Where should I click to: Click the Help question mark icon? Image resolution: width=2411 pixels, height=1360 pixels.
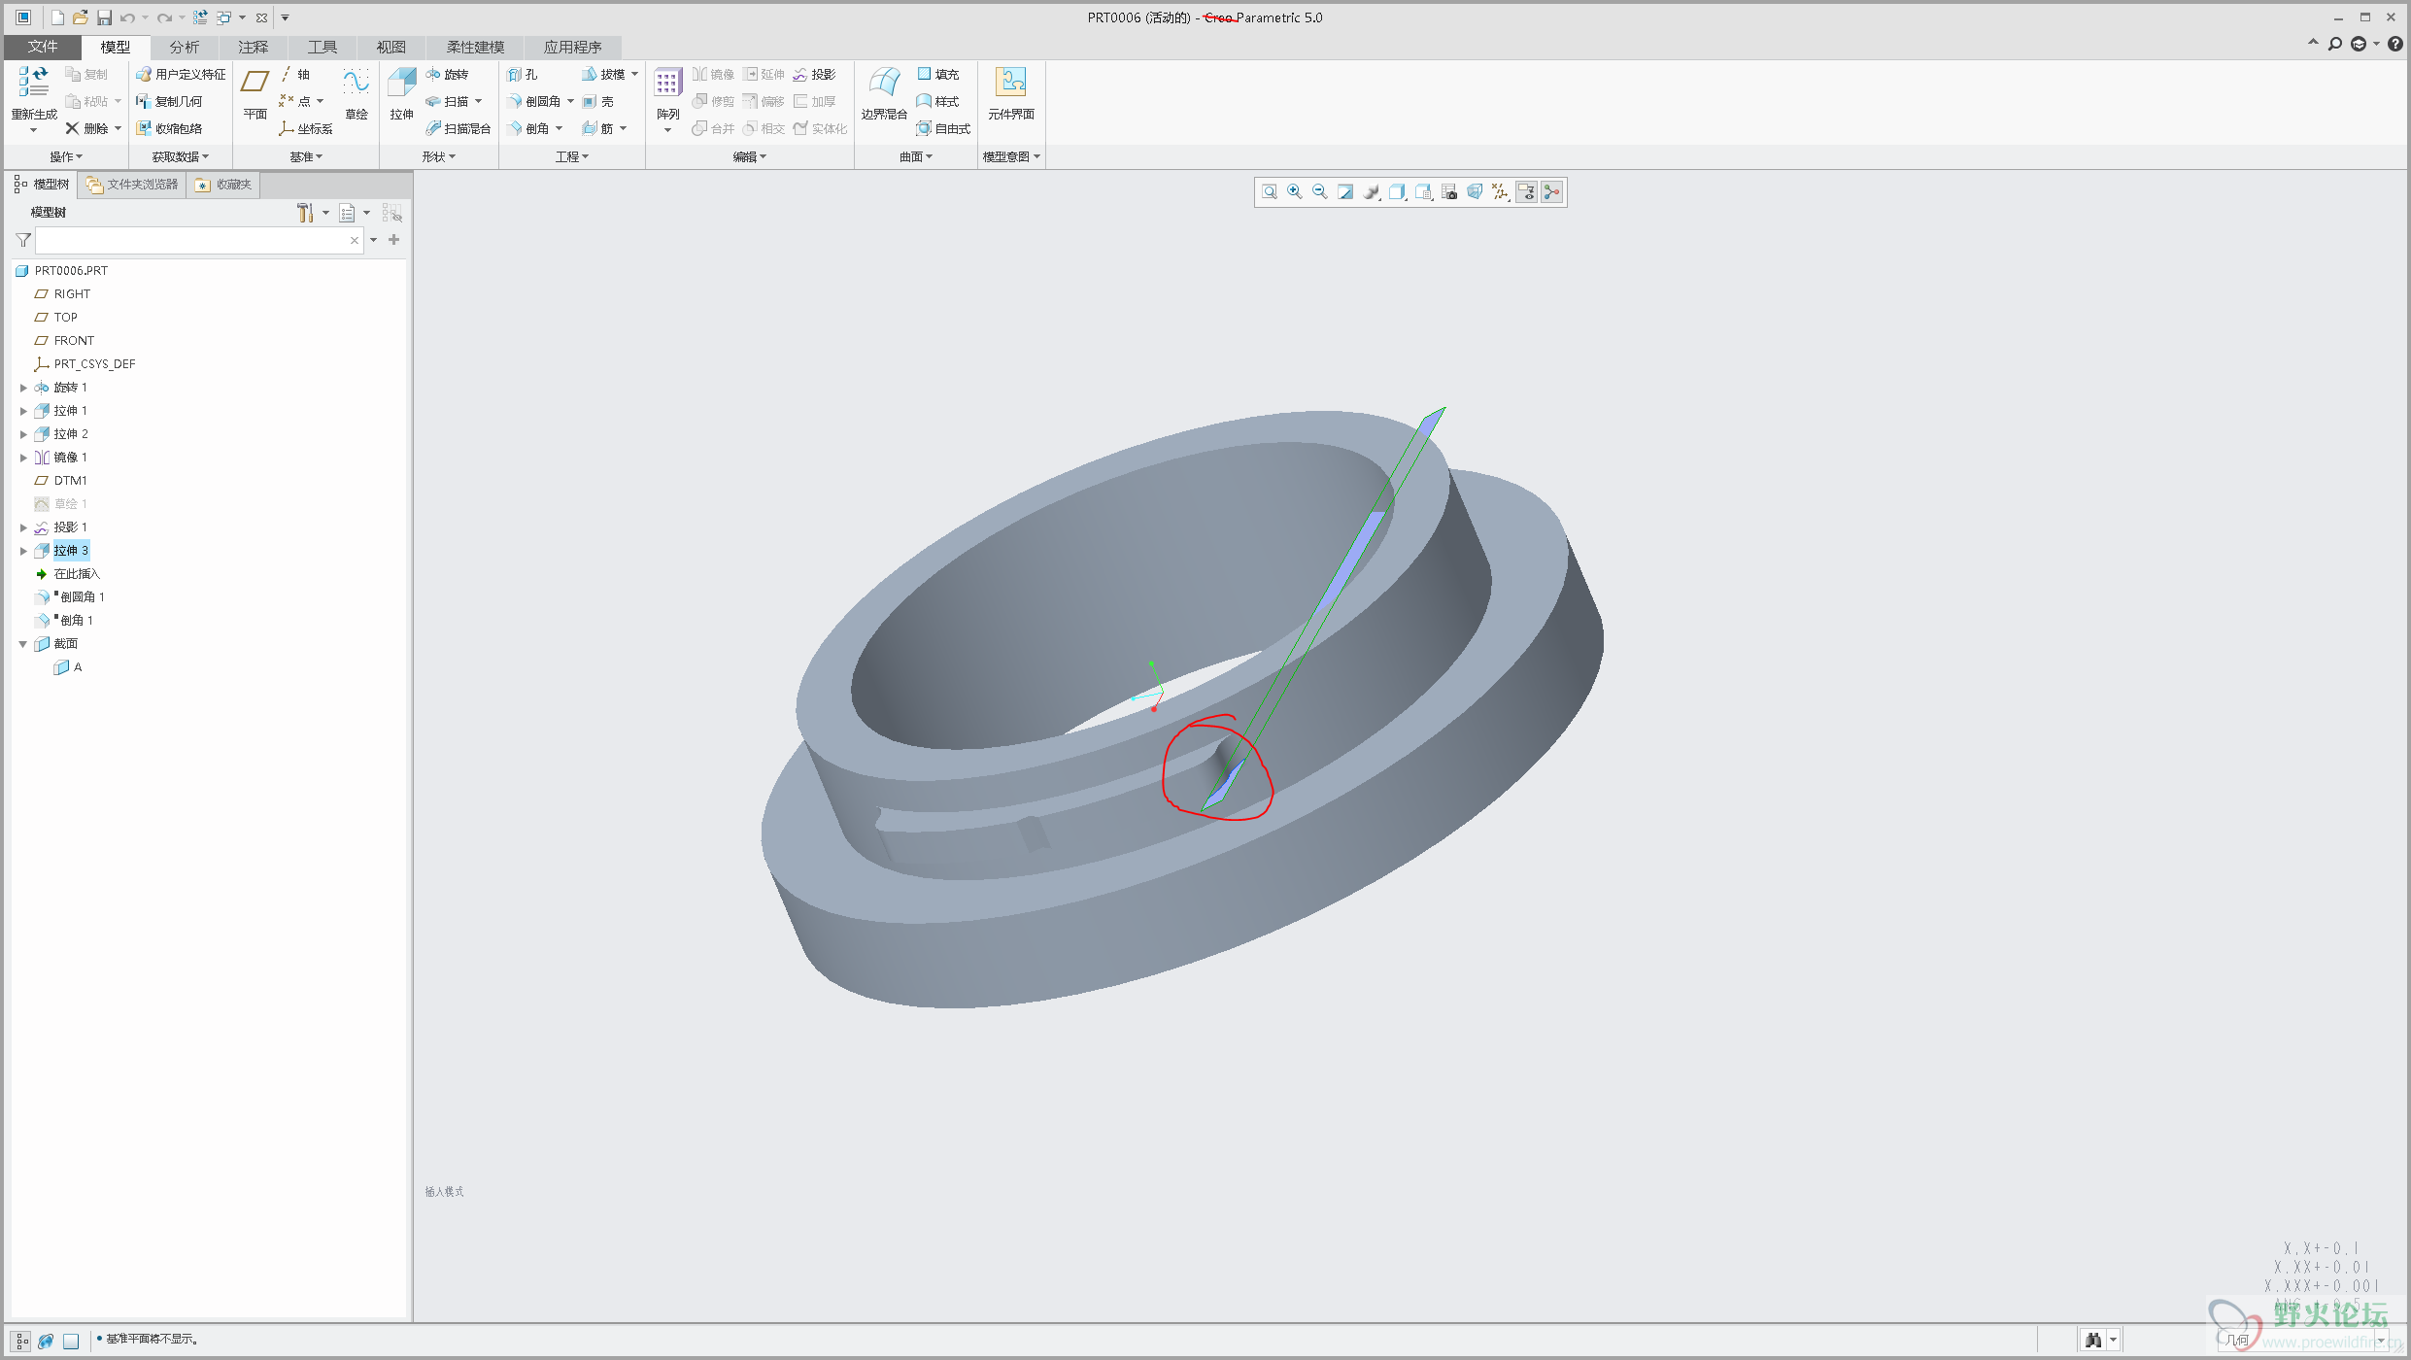point(2394,44)
